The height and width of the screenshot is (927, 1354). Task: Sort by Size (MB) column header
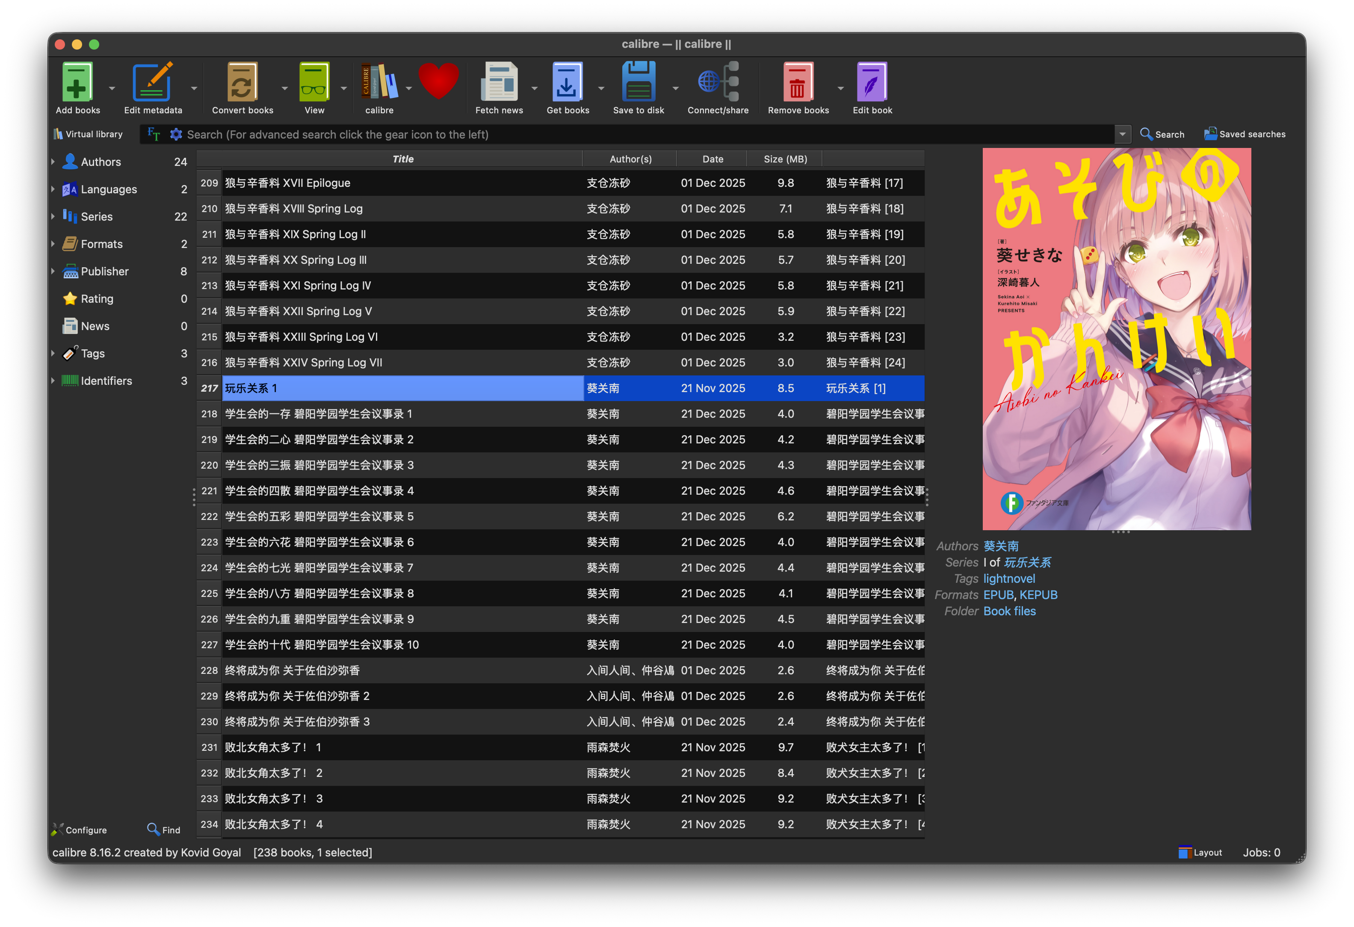785,159
